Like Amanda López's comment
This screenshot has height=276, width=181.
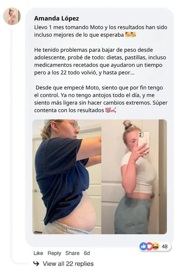(39, 253)
